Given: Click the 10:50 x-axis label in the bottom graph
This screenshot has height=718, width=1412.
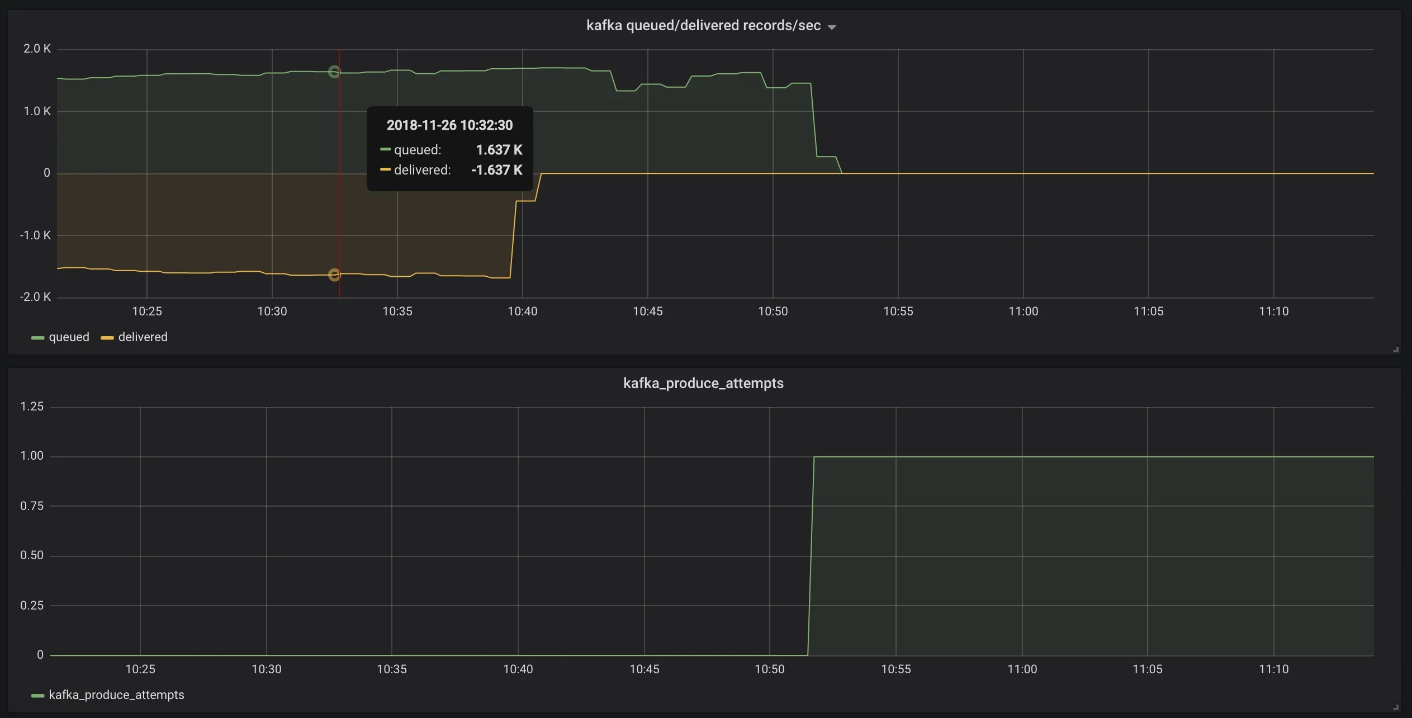Looking at the screenshot, I should point(769,669).
